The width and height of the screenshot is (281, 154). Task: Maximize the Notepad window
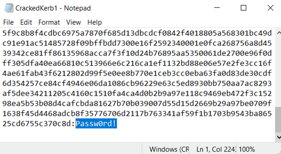point(243,8)
